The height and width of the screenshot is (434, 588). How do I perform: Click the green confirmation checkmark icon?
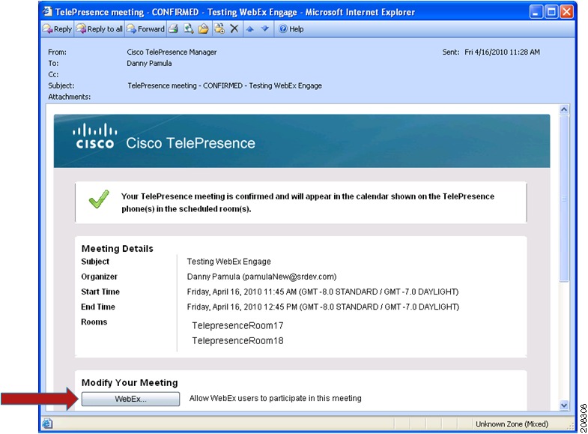99,199
